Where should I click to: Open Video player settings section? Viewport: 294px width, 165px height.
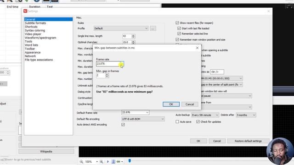click(33, 34)
